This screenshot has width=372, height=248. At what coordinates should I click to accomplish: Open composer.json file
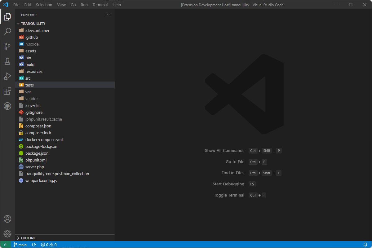pos(65,126)
